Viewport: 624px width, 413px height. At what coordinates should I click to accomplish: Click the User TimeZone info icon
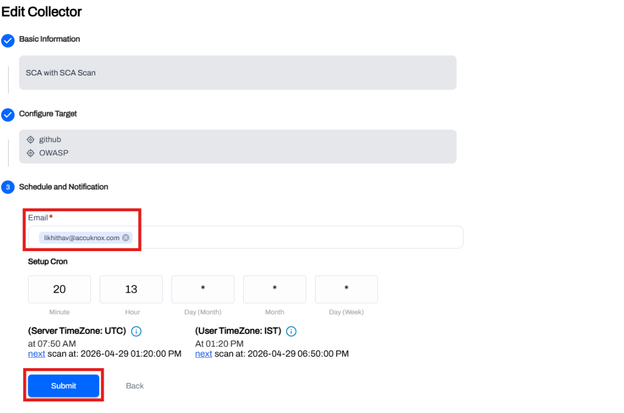tap(291, 331)
